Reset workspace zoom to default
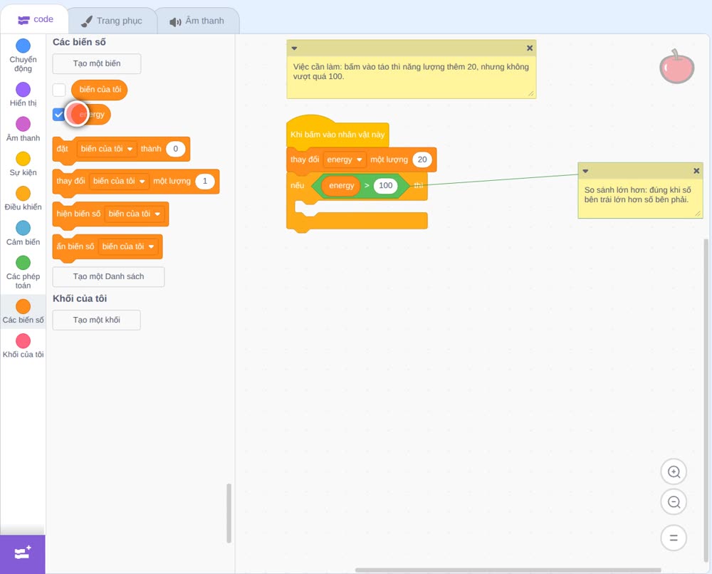Viewport: 712px width, 574px height. pyautogui.click(x=674, y=538)
